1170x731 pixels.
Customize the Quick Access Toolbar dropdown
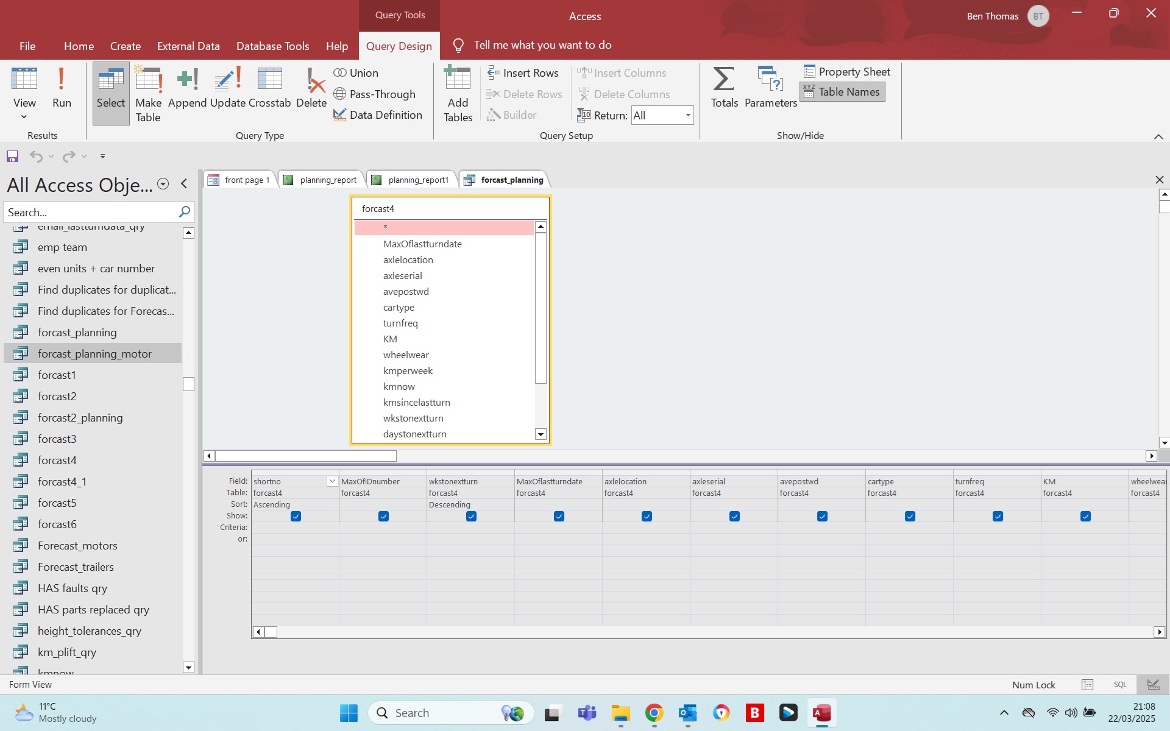(x=102, y=157)
